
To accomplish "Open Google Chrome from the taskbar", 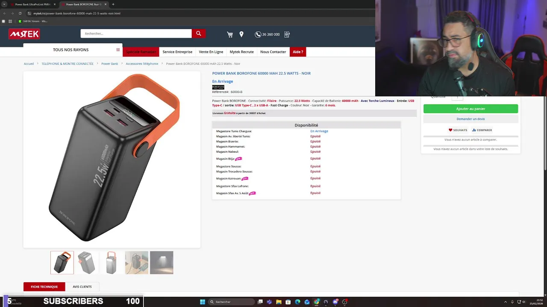I will coord(316,302).
